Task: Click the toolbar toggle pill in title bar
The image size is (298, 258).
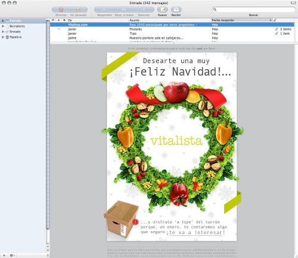Action: (x=293, y=3)
